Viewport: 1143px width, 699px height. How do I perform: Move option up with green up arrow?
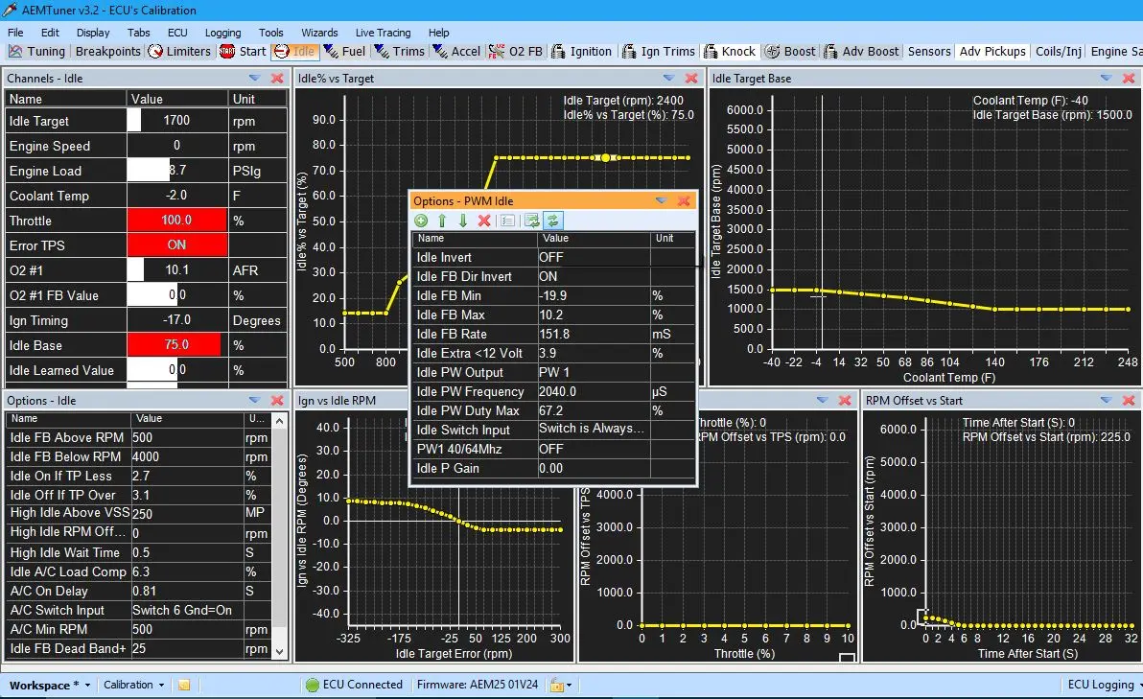442,221
